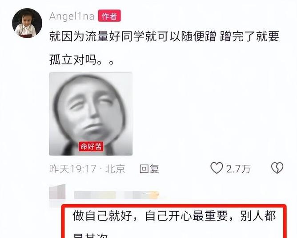Viewport: 297px width, 238px height.
Task: Click the top edge of the red highlight box
Action: [x=174, y=206]
